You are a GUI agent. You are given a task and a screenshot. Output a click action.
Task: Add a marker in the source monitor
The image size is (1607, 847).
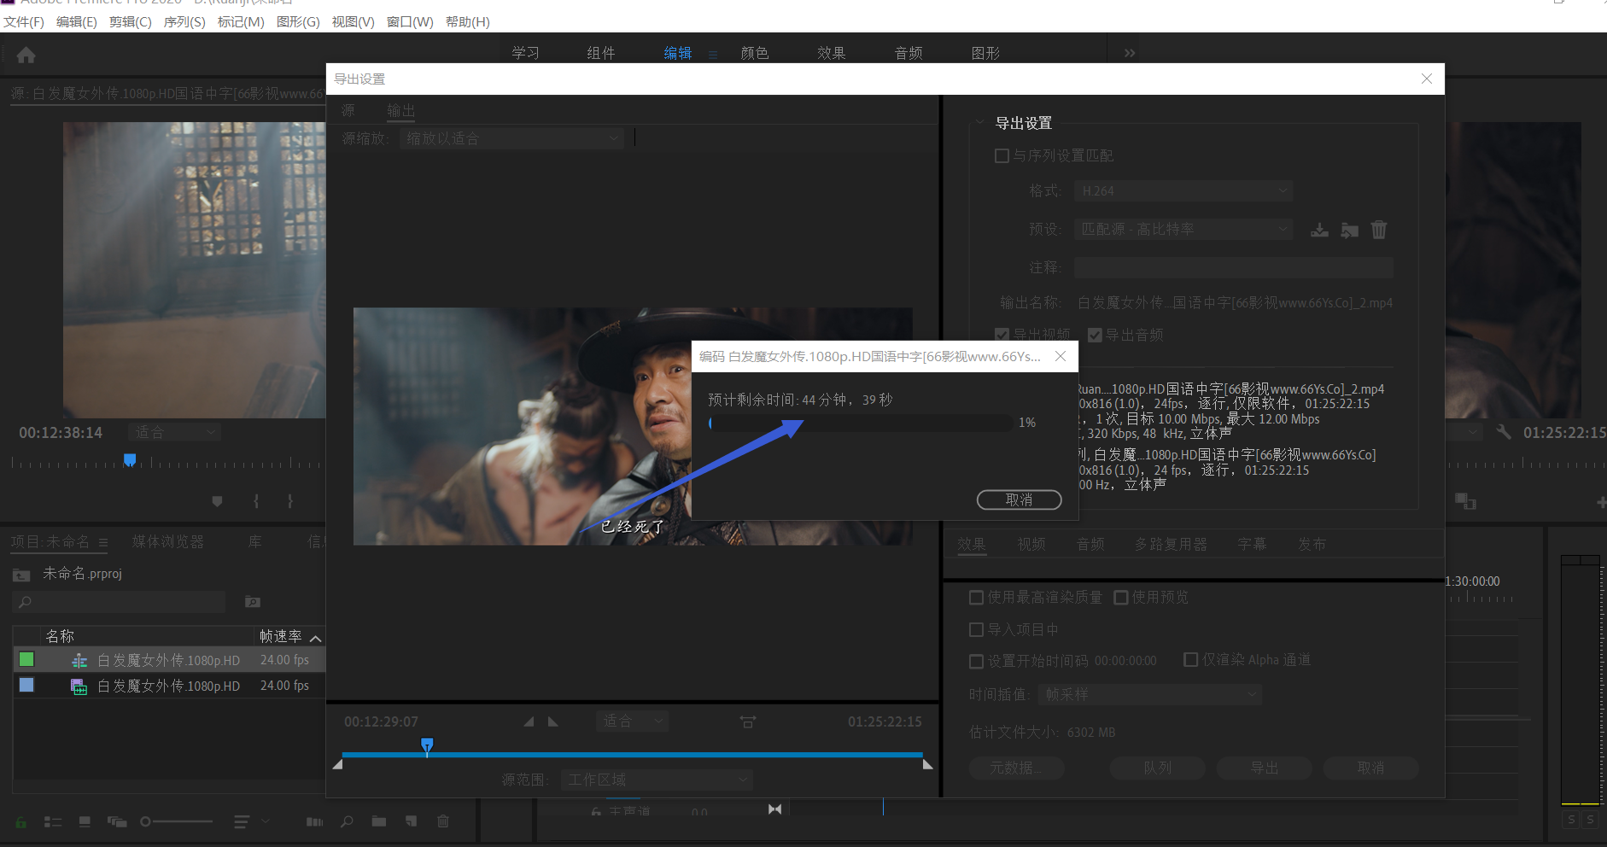(x=218, y=501)
